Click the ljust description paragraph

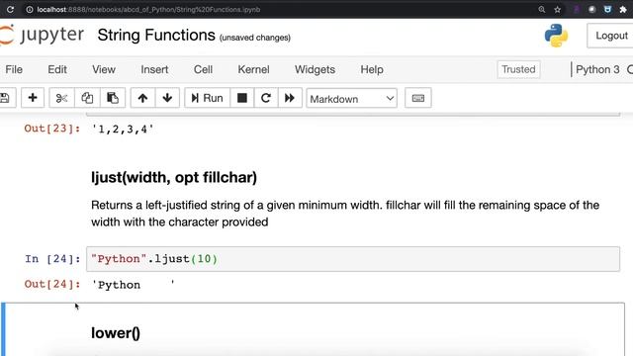tap(345, 214)
